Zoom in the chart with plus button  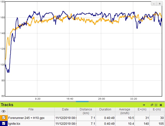[160, 4]
